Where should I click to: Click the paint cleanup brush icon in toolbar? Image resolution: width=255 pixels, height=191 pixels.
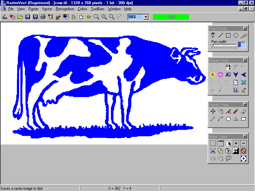pyautogui.click(x=58, y=17)
